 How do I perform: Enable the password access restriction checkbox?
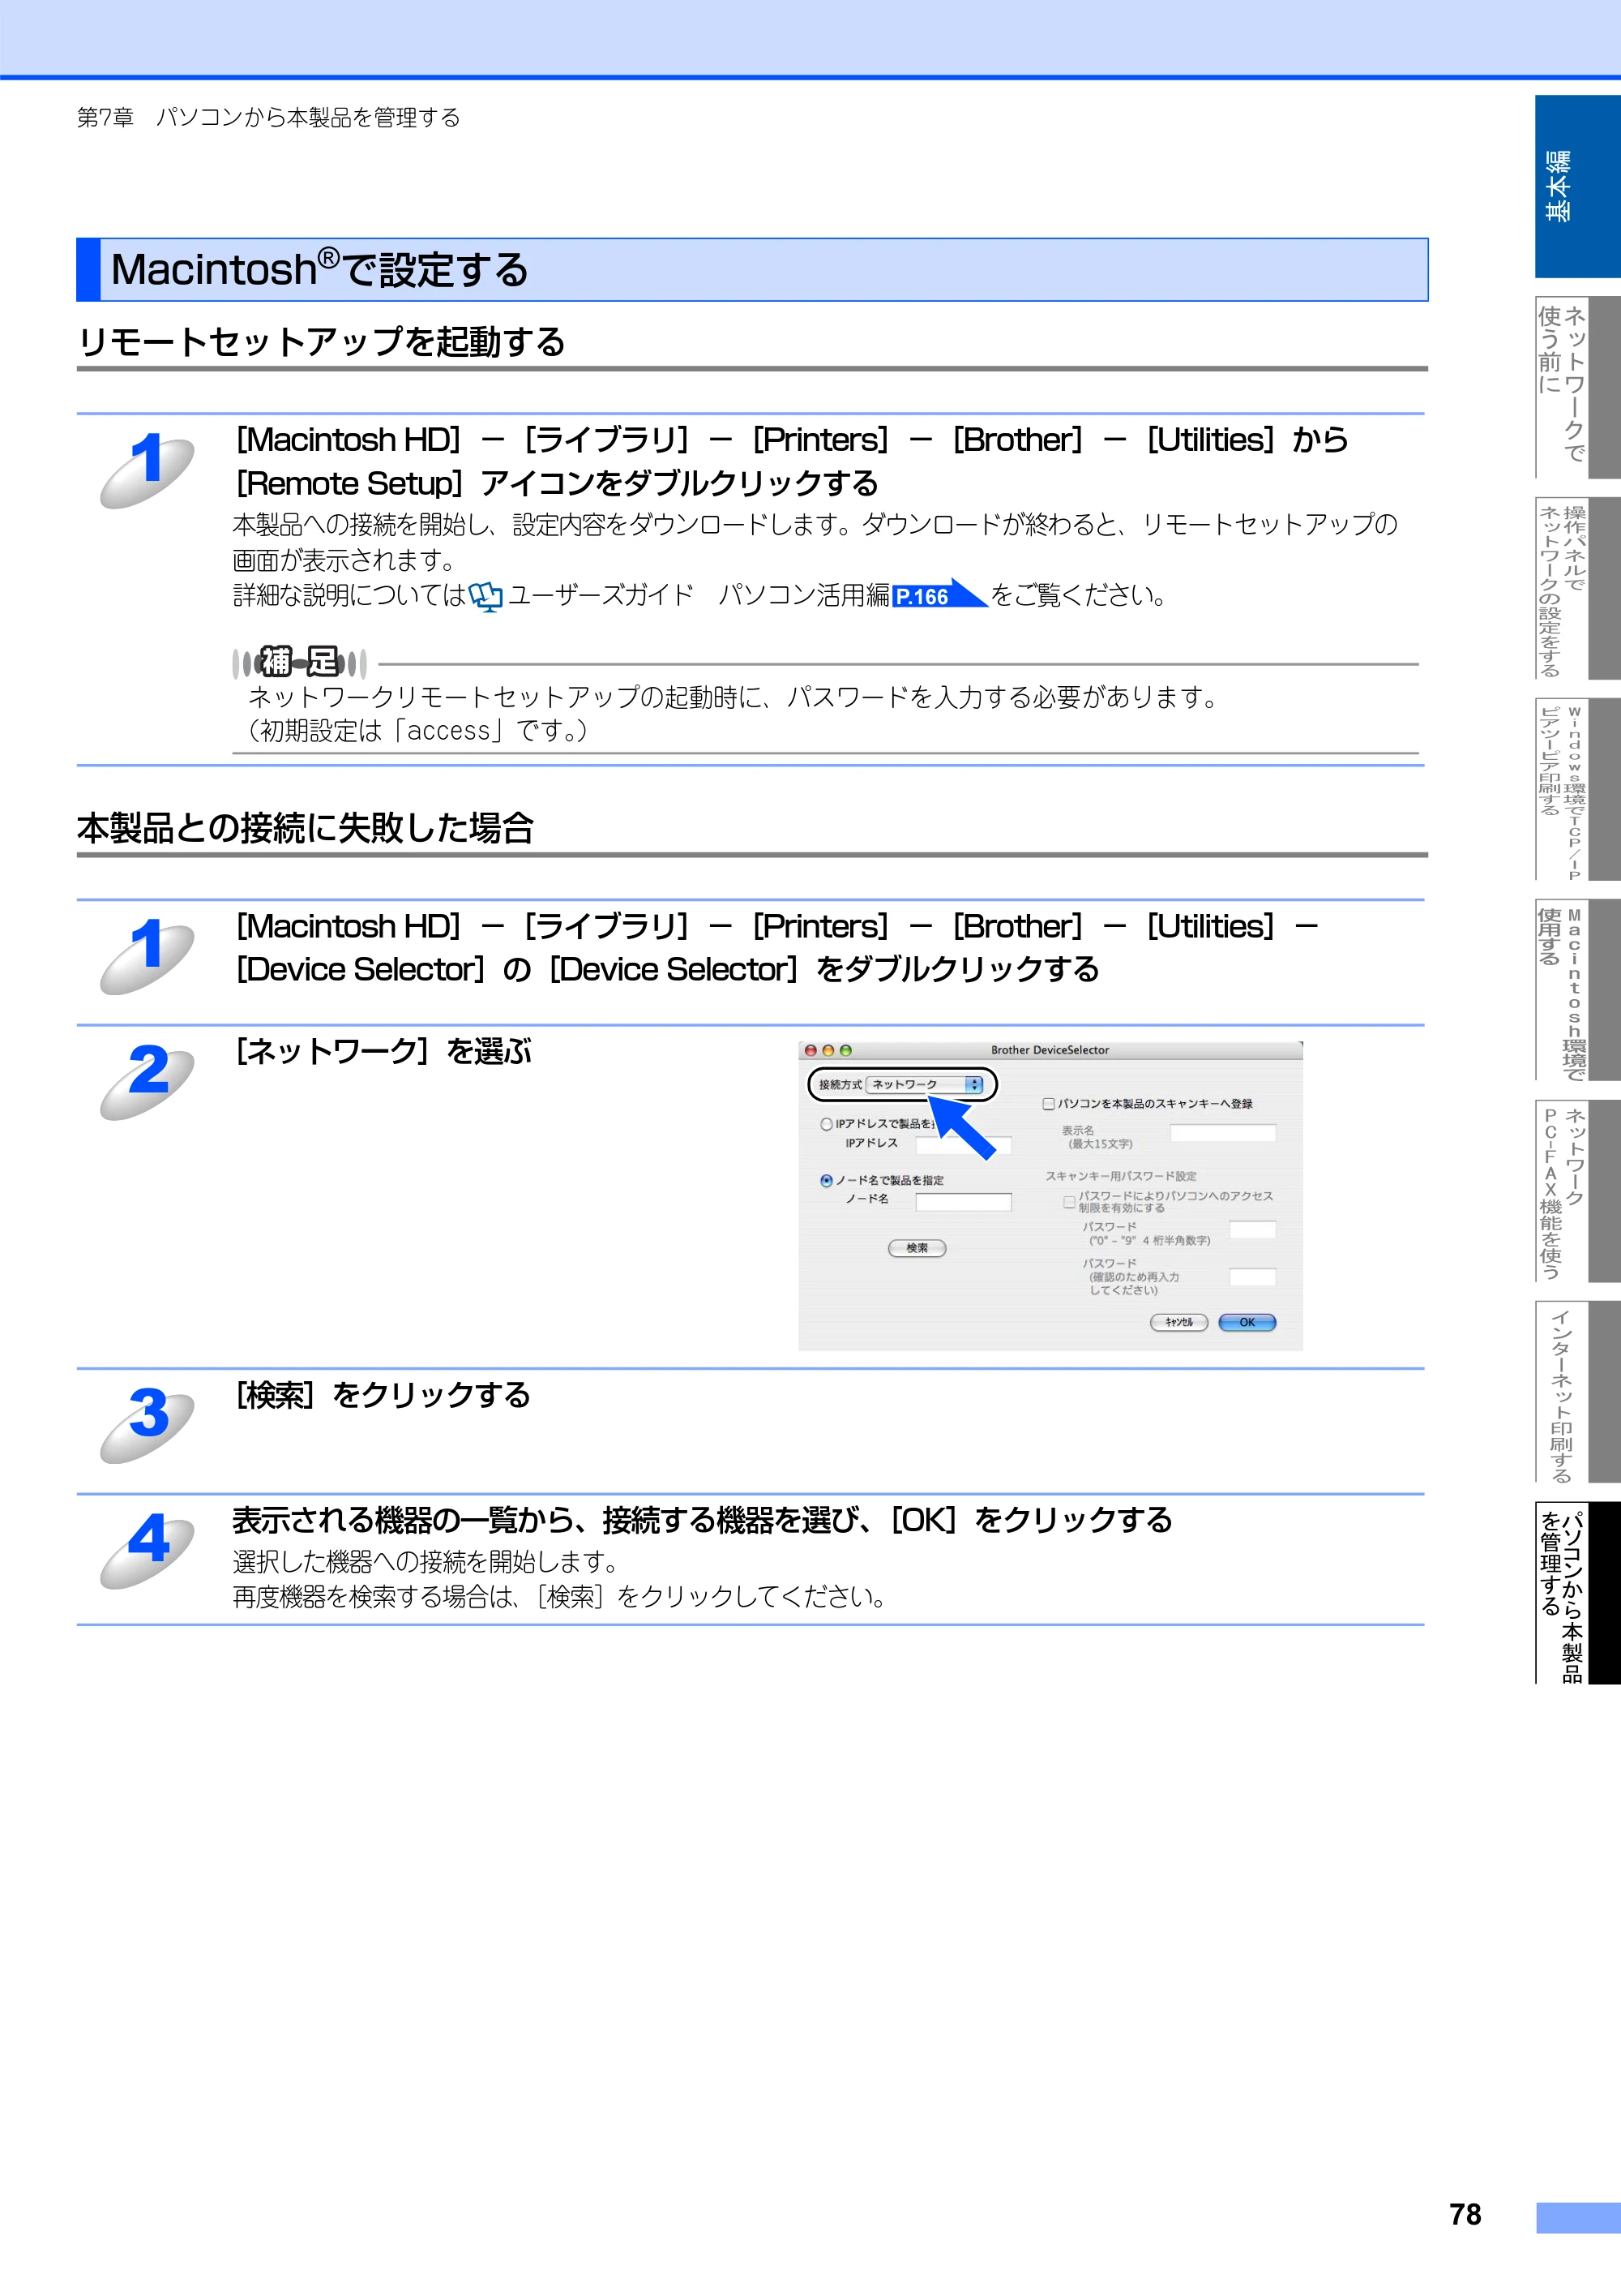pos(1068,1202)
